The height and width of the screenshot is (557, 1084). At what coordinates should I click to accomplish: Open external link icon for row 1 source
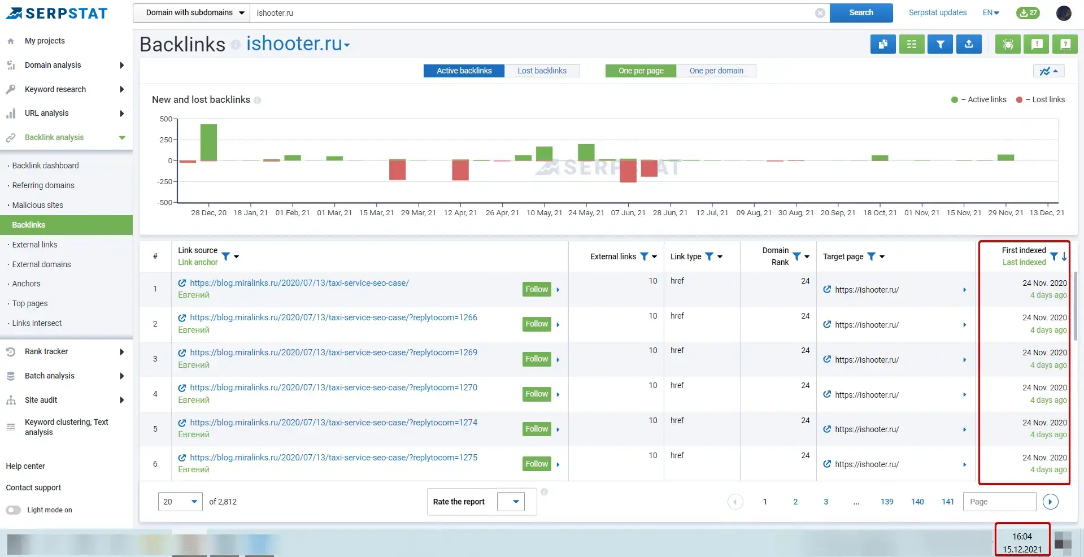click(x=182, y=283)
